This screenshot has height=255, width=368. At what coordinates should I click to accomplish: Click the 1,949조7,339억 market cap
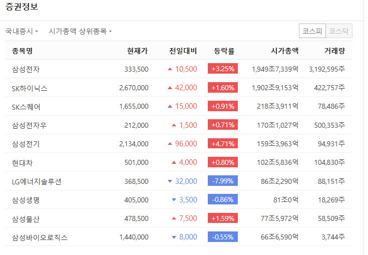tap(275, 69)
